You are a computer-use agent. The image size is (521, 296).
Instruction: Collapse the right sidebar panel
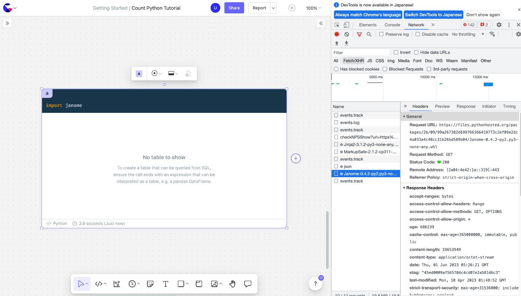pyautogui.click(x=321, y=23)
